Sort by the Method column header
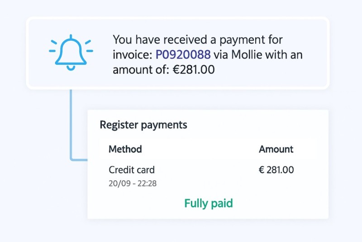This screenshot has height=242, width=362. click(125, 149)
